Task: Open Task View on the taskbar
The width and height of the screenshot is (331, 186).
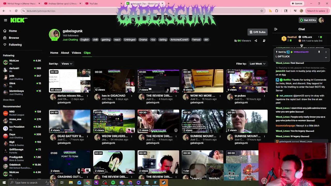Action: (62, 183)
